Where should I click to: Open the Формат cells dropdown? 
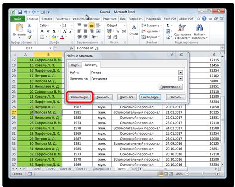(150, 37)
